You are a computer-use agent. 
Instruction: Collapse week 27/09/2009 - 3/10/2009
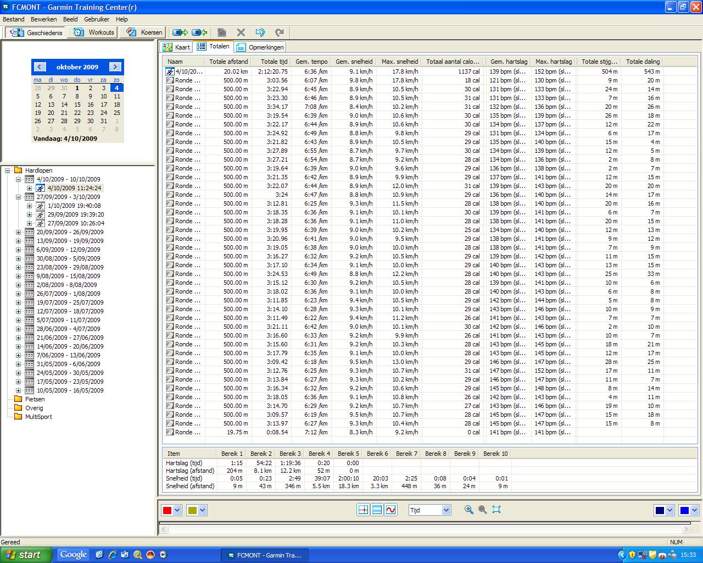18,197
